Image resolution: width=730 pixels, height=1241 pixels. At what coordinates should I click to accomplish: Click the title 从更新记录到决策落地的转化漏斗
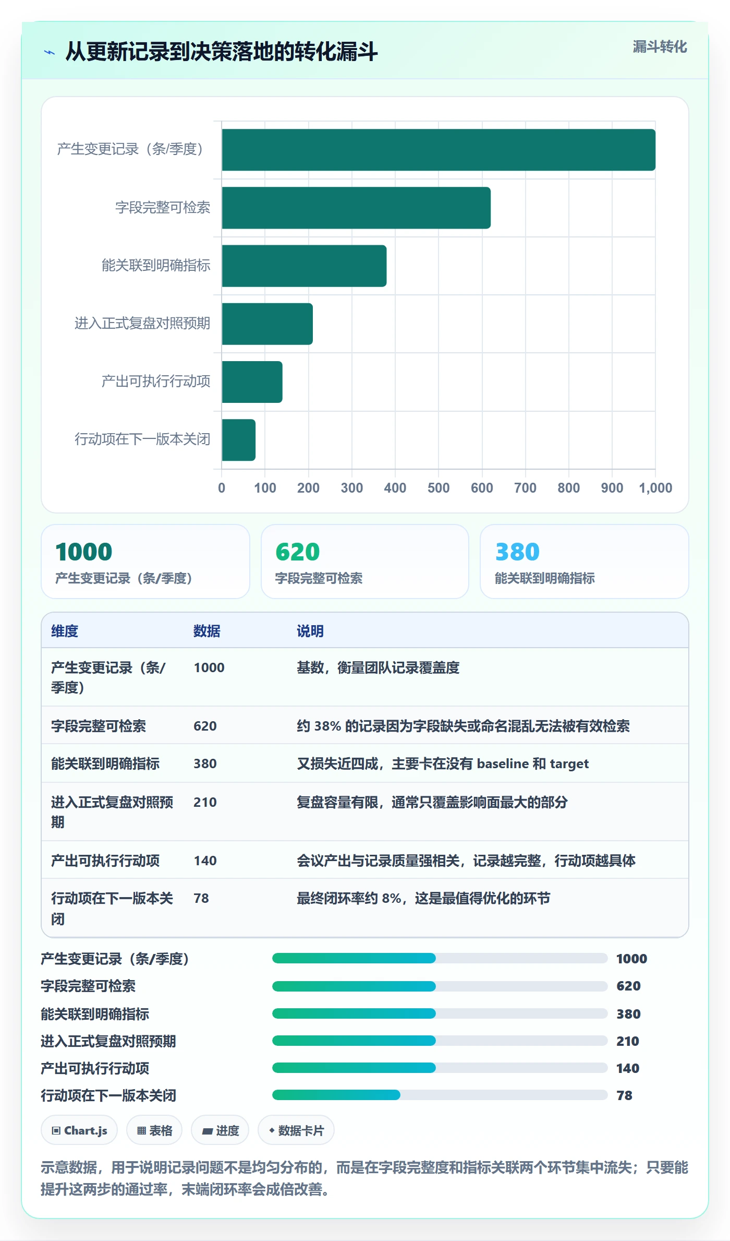tap(221, 52)
